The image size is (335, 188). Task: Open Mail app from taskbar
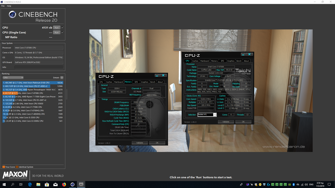point(55,185)
